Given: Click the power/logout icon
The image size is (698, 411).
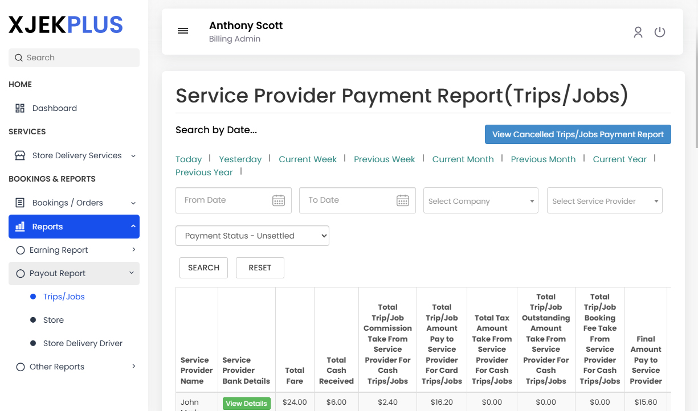Looking at the screenshot, I should 659,32.
